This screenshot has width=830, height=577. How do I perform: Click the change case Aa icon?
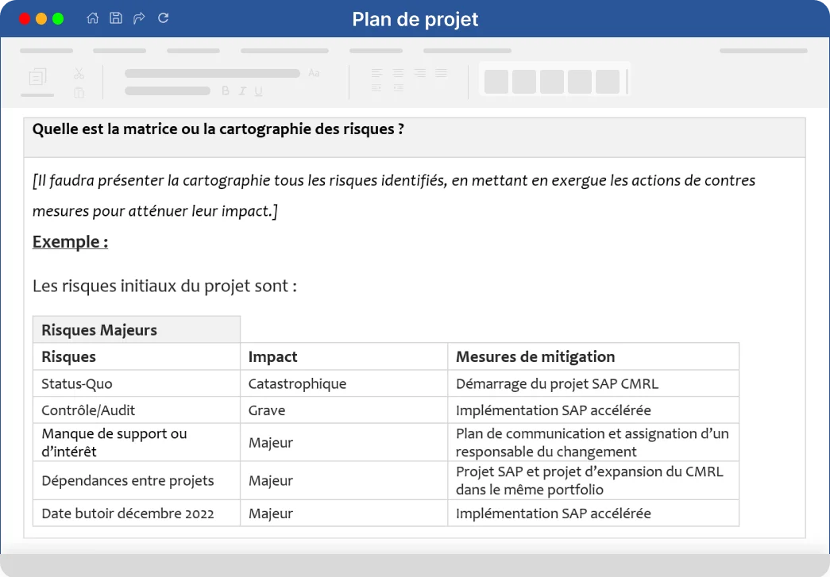[x=314, y=73]
